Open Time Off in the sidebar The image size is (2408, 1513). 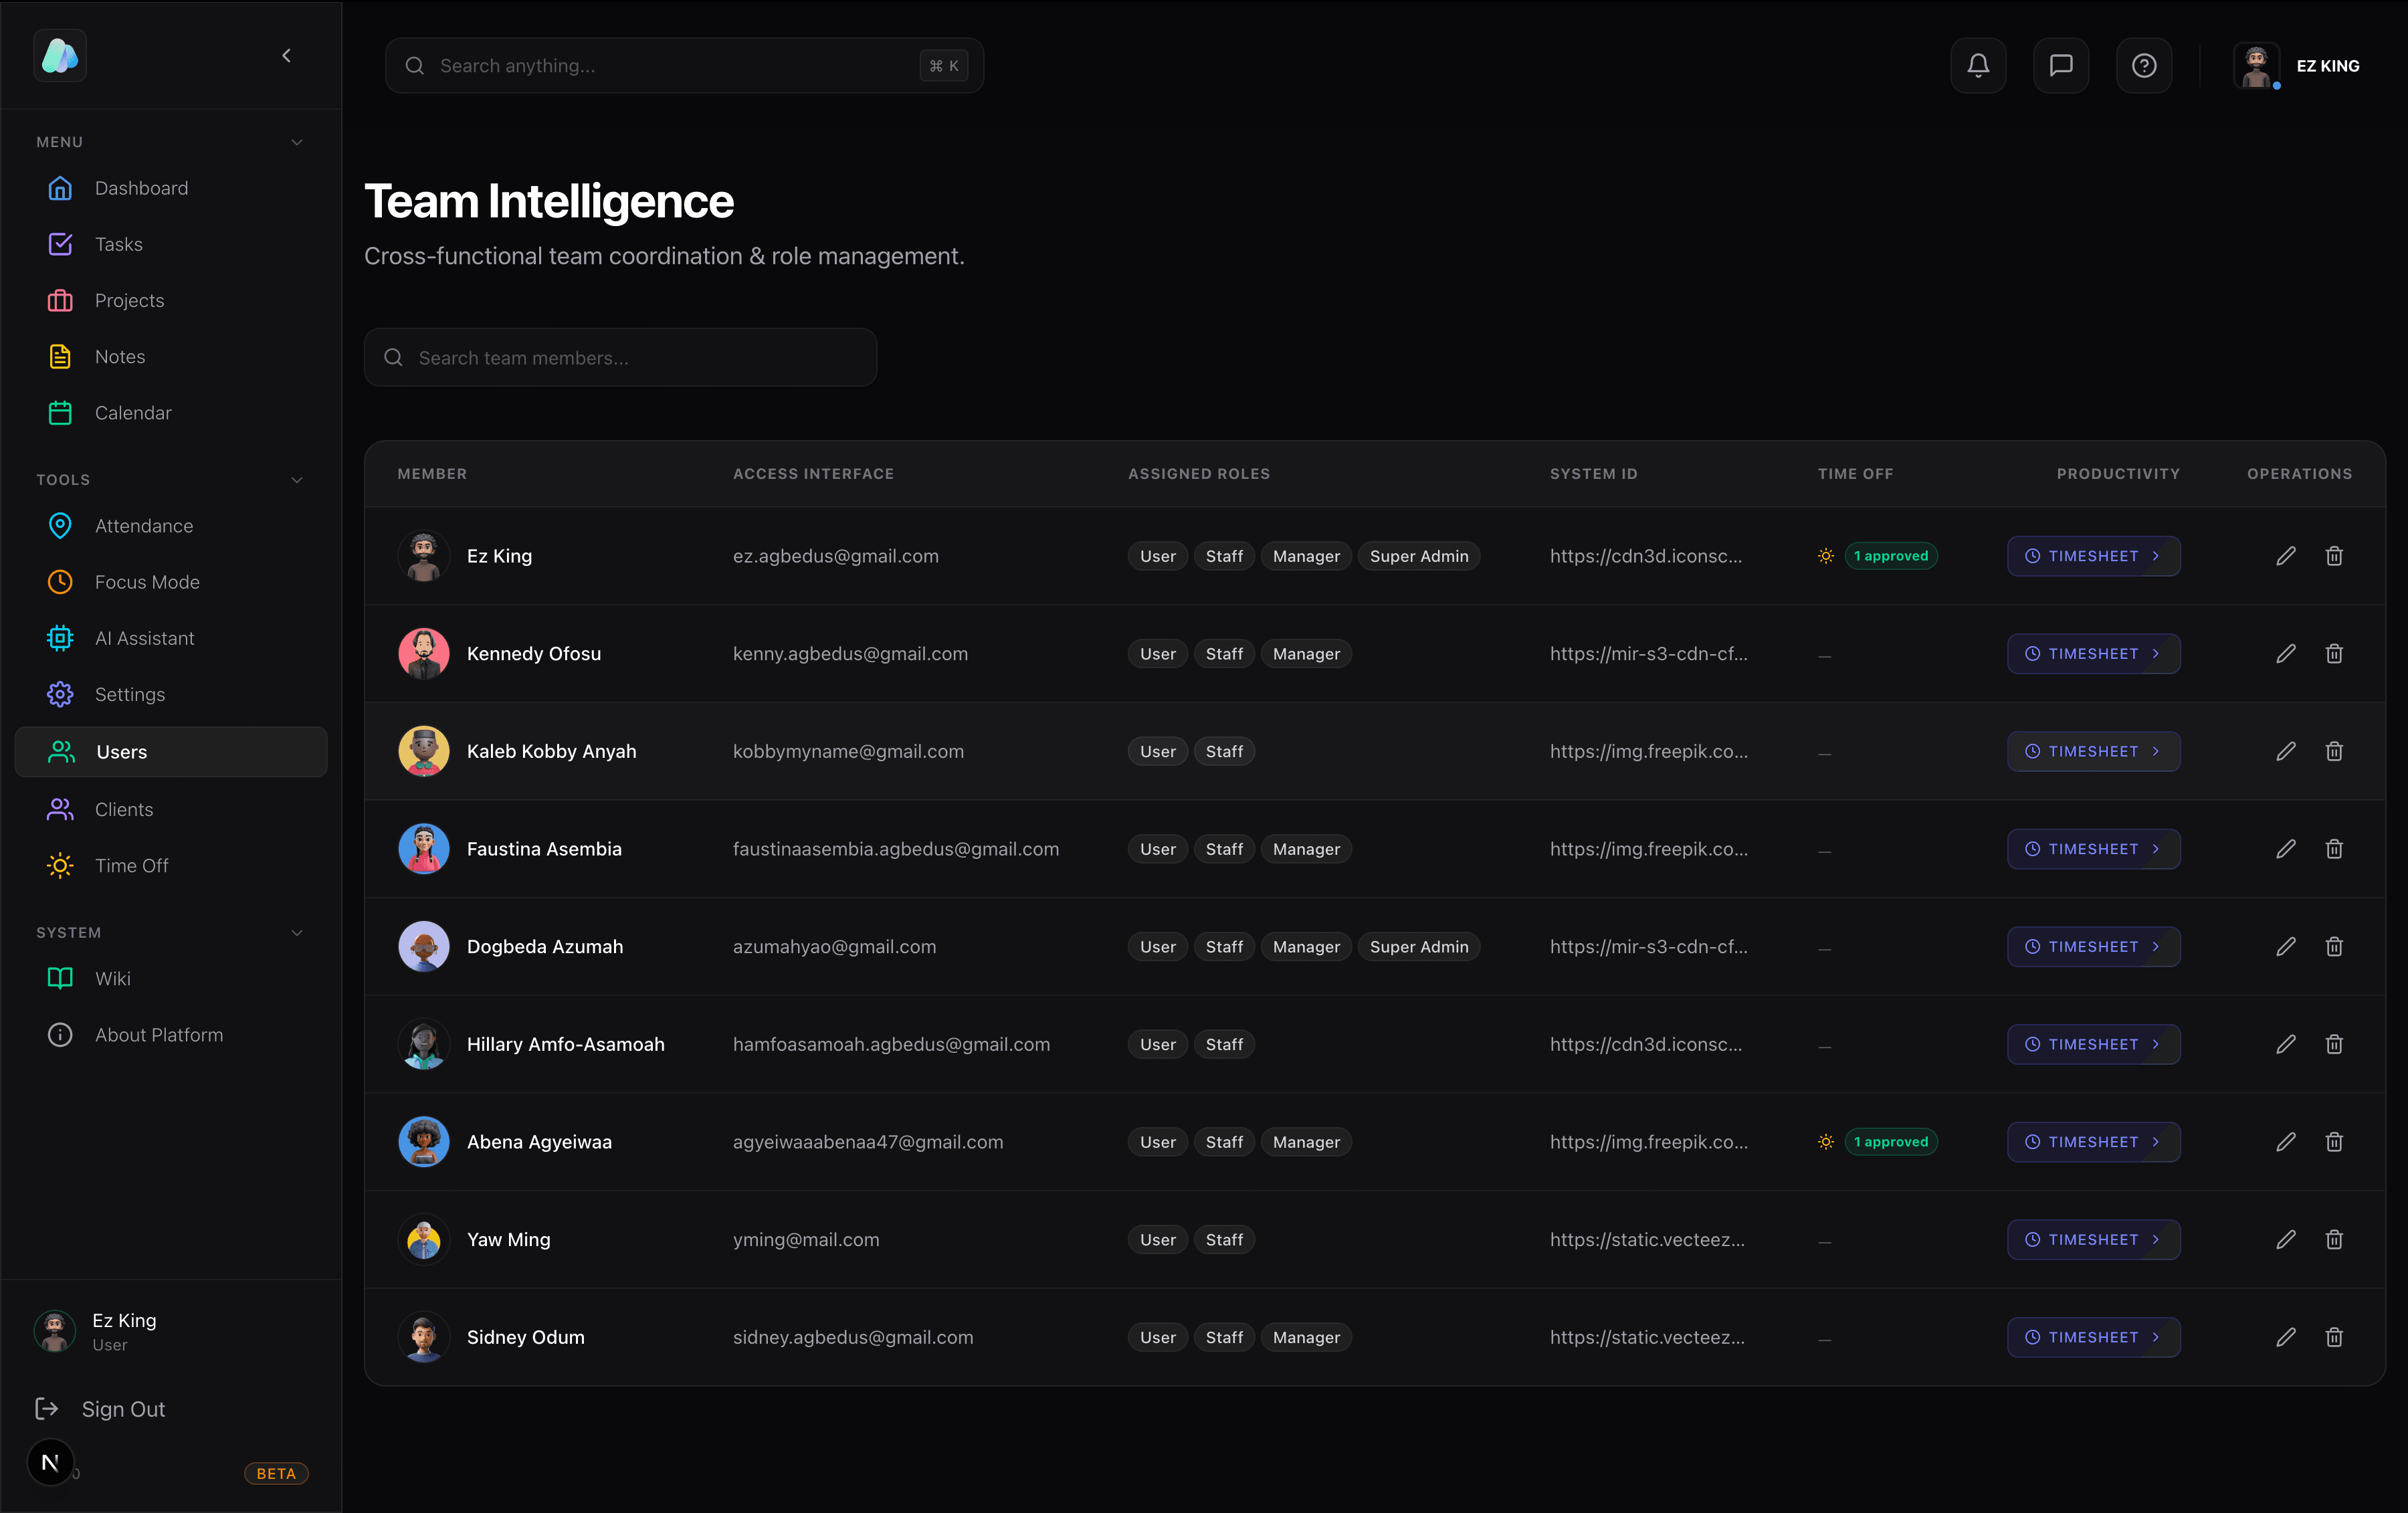pos(171,866)
